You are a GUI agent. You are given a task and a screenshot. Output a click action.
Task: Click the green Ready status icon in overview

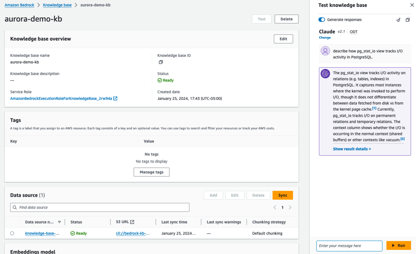[x=160, y=80]
